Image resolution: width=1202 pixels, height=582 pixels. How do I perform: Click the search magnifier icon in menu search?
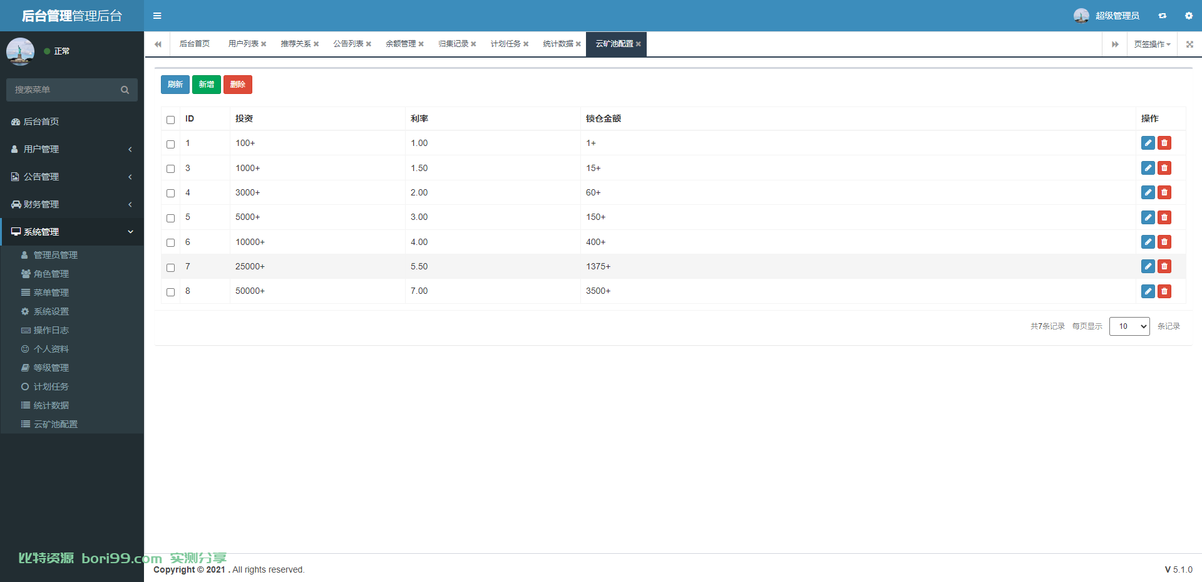click(125, 90)
